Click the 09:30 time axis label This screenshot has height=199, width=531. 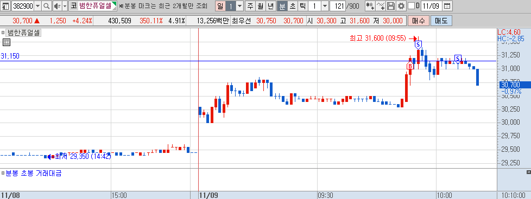325,195
